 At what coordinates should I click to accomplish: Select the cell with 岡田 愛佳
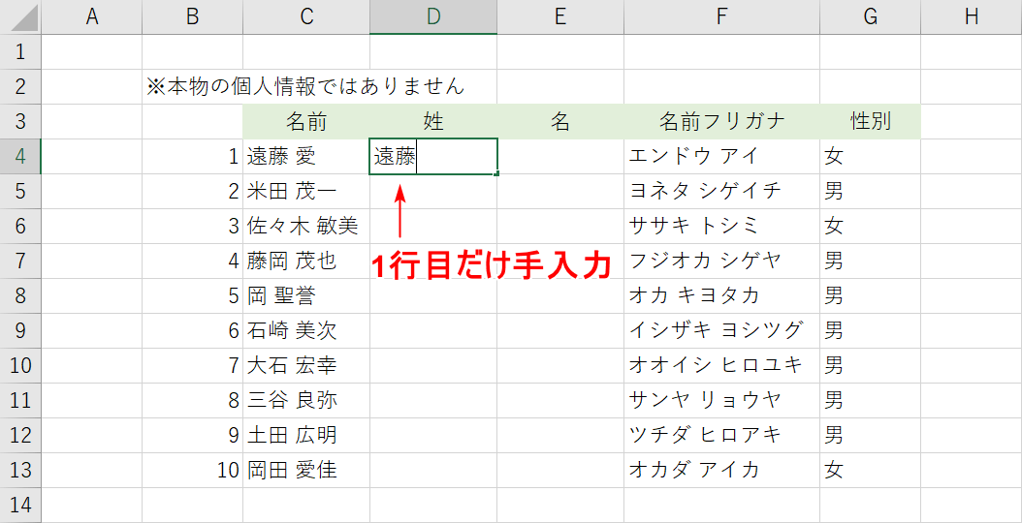[306, 470]
